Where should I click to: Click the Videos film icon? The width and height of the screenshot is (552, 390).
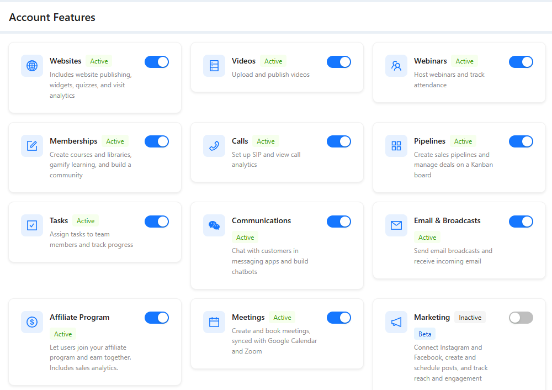214,66
